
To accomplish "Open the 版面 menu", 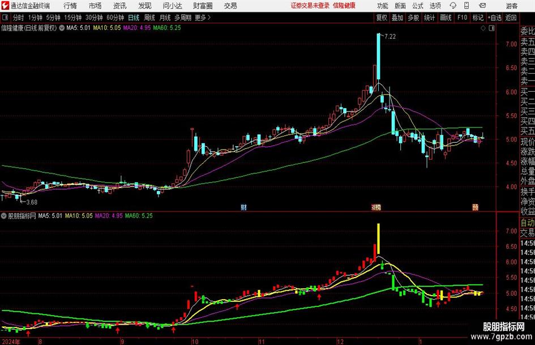I will coord(400,6).
